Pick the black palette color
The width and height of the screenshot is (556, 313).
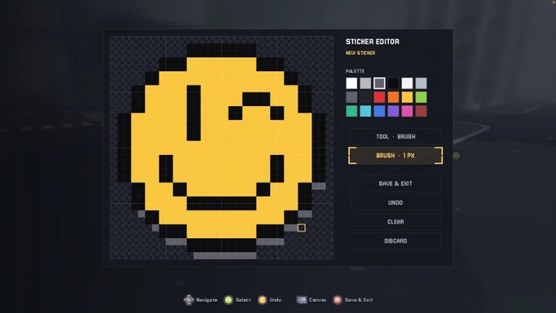pyautogui.click(x=393, y=83)
